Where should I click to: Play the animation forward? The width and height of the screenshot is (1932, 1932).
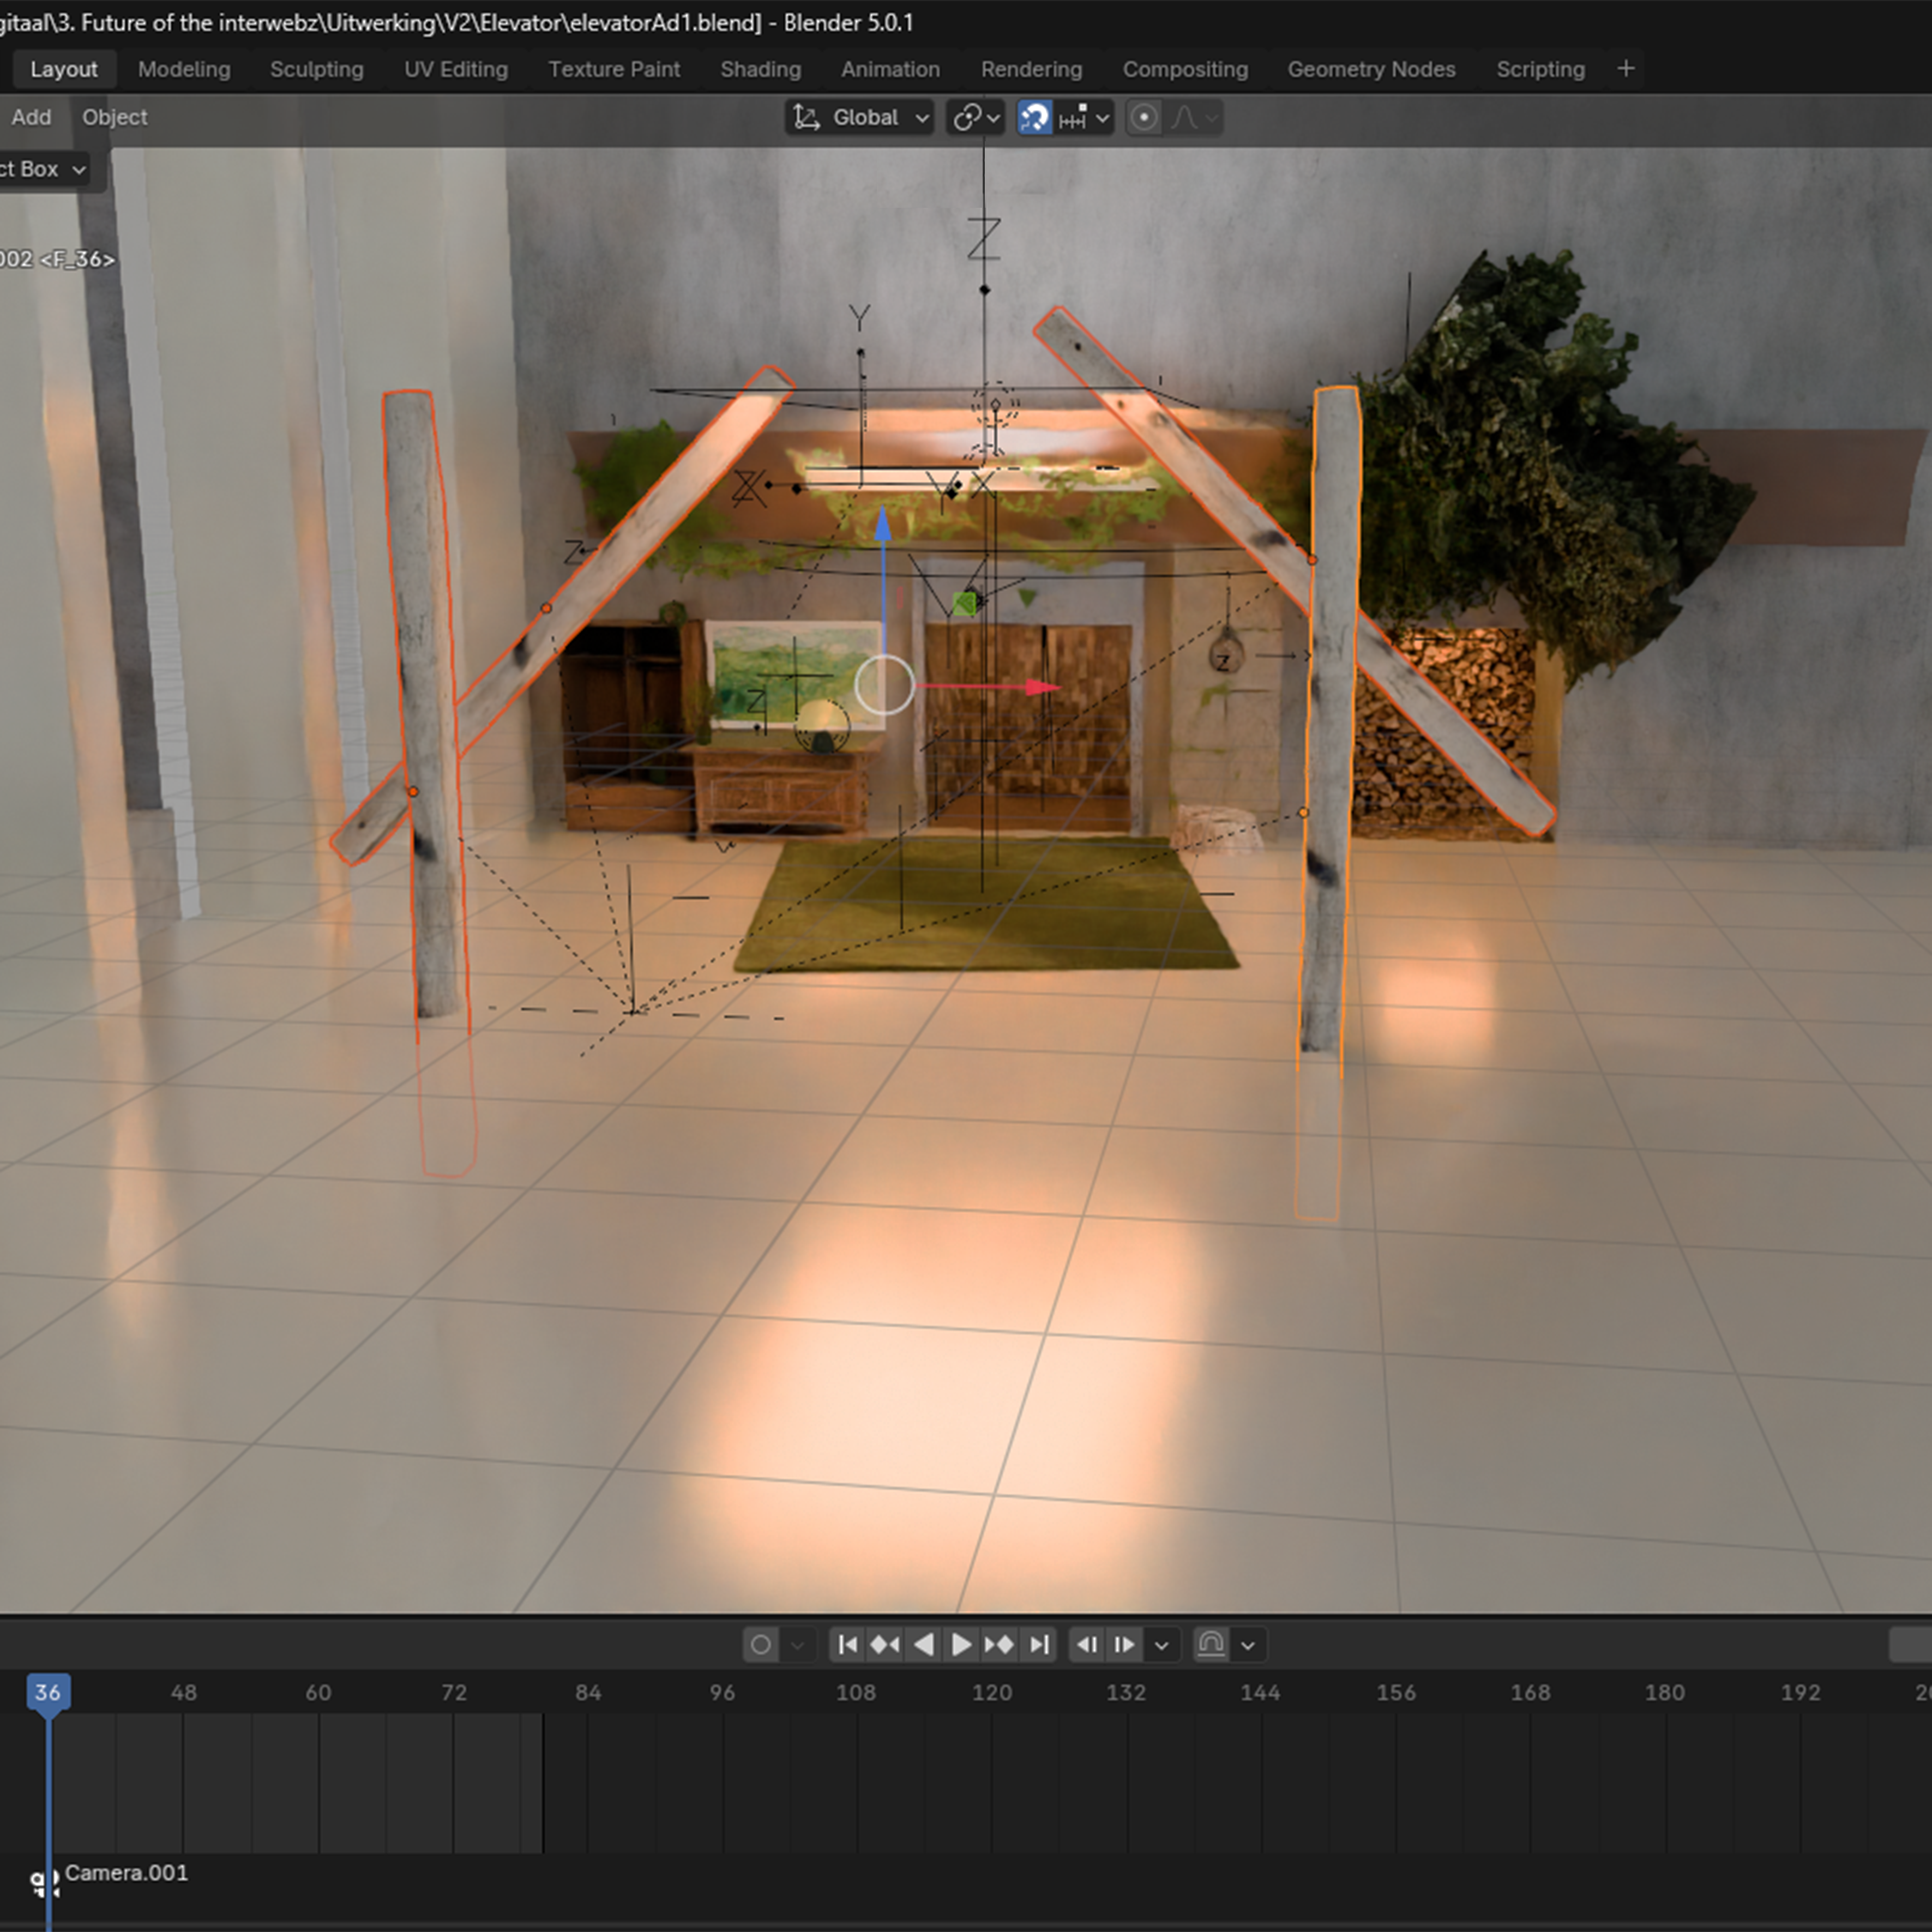pyautogui.click(x=960, y=1645)
